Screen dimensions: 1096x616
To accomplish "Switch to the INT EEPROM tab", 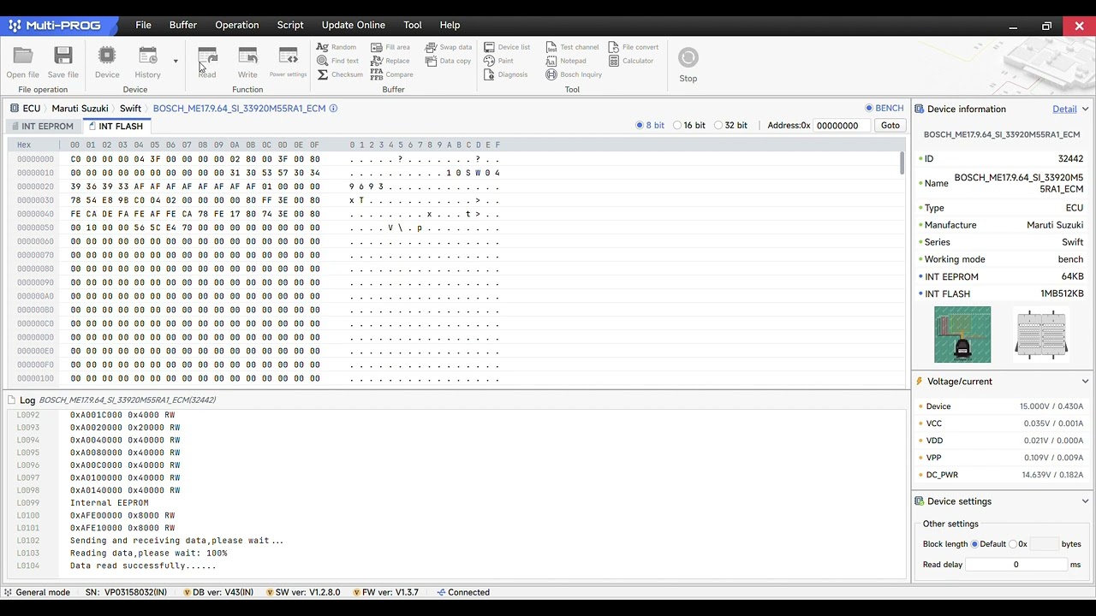I will [42, 126].
